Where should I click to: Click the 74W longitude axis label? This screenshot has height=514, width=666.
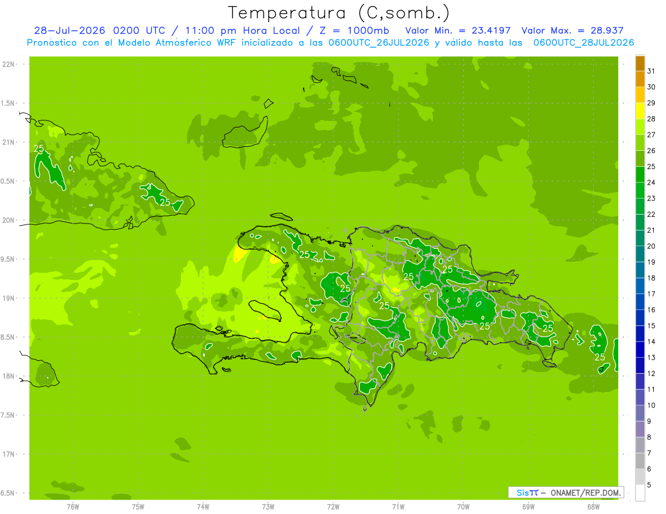coord(203,506)
